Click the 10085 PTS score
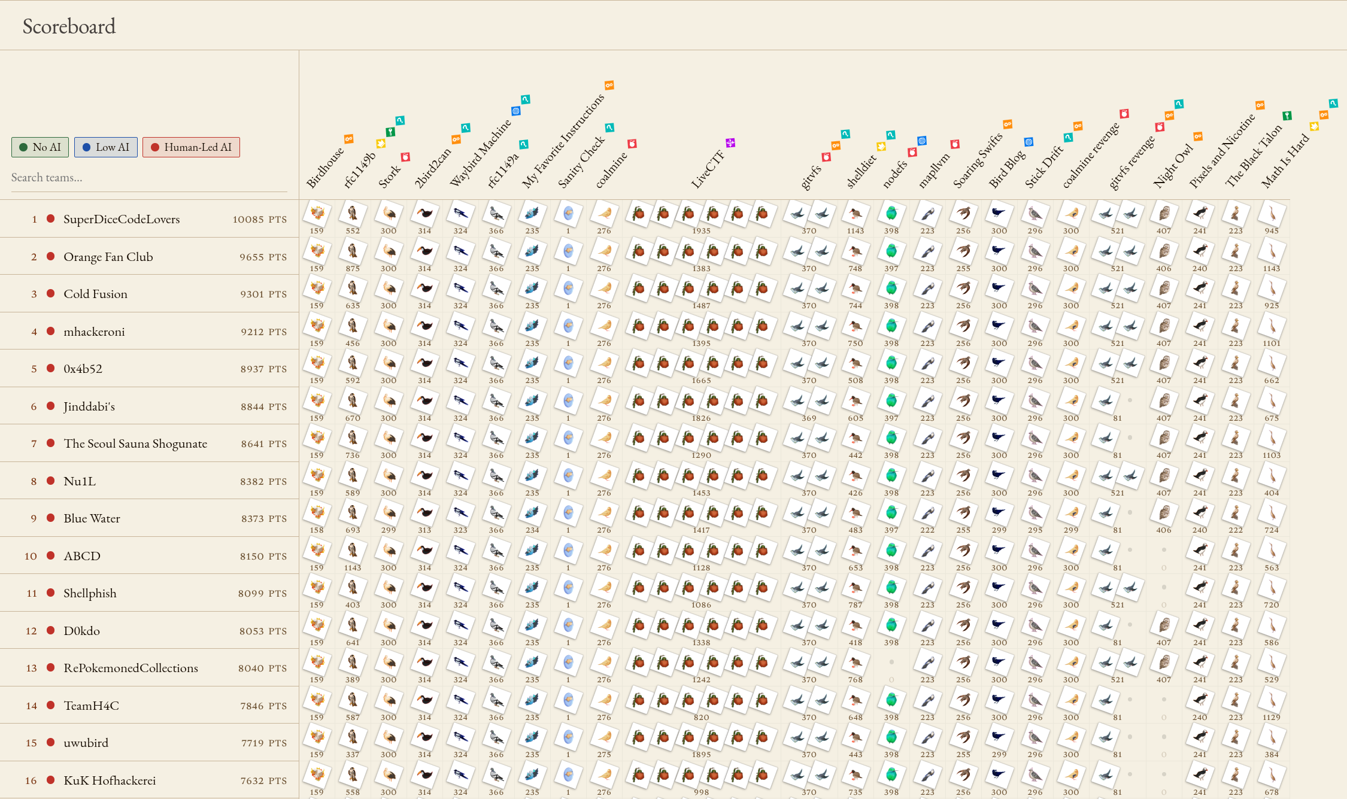The height and width of the screenshot is (799, 1347). pyautogui.click(x=260, y=220)
